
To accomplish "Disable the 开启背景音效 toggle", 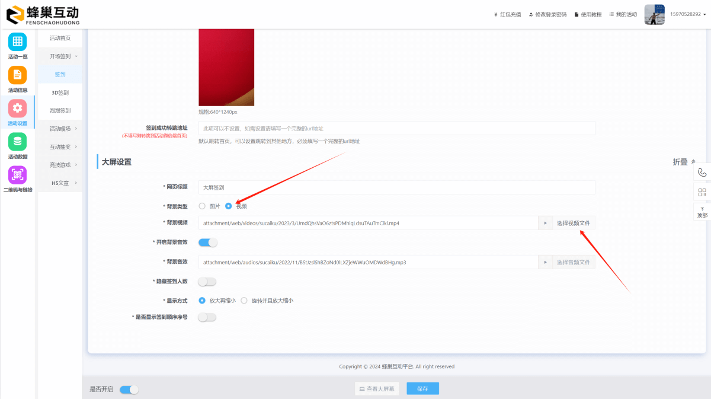I will click(207, 242).
